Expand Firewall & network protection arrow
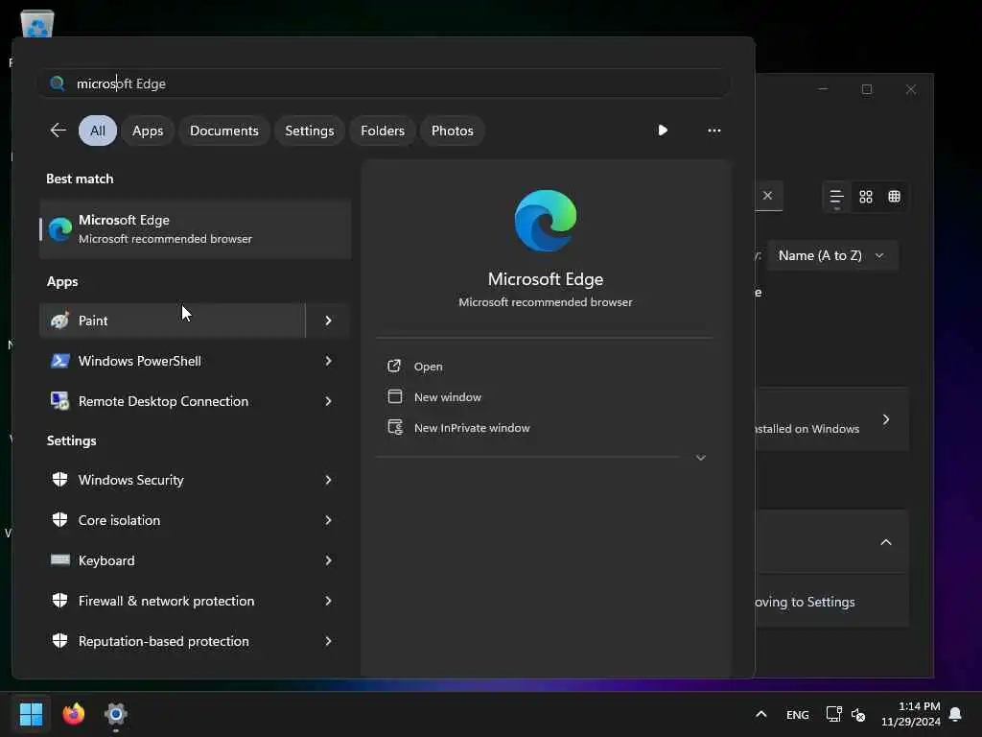Screen dimensions: 982x737 point(328,601)
